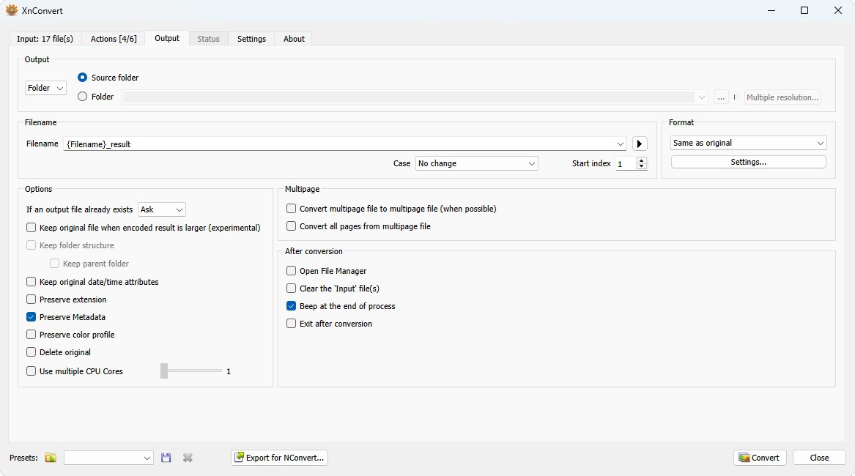Screen dimensions: 855x476
Task: Check Convert all pages from multipage file
Action: 291,226
